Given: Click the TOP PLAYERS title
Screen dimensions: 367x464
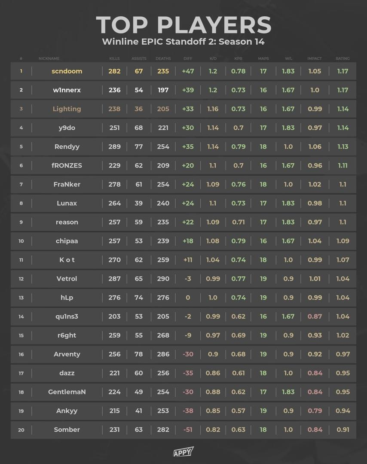Looking at the screenshot, I should click(x=183, y=25).
